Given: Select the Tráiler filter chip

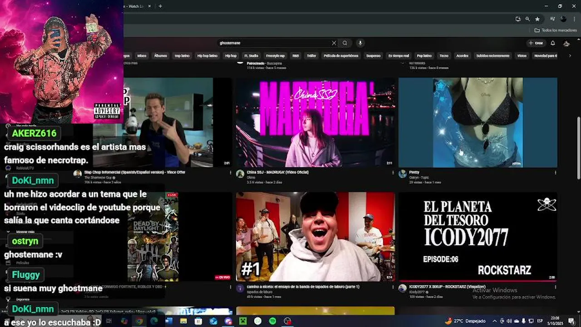Looking at the screenshot, I should click(x=311, y=56).
